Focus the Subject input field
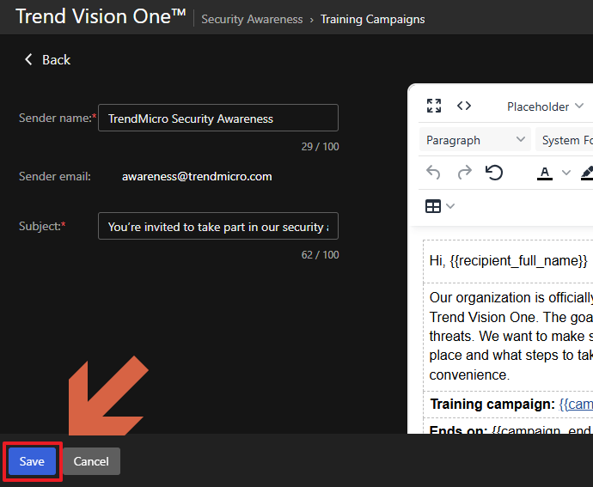Screen dimensions: 593x487 (x=217, y=227)
